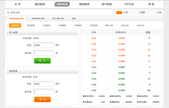Switch to 796Xchange-MRI tab
Screen dimensions: 169x108
pos(16,18)
